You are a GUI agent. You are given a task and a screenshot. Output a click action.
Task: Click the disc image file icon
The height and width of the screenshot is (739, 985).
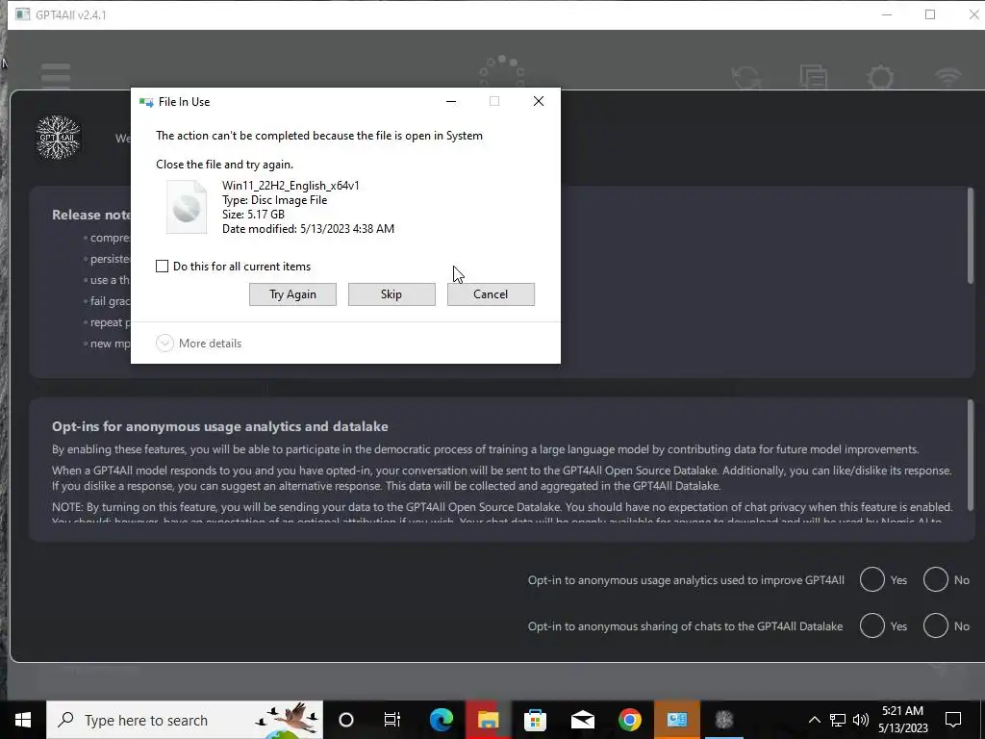[187, 207]
